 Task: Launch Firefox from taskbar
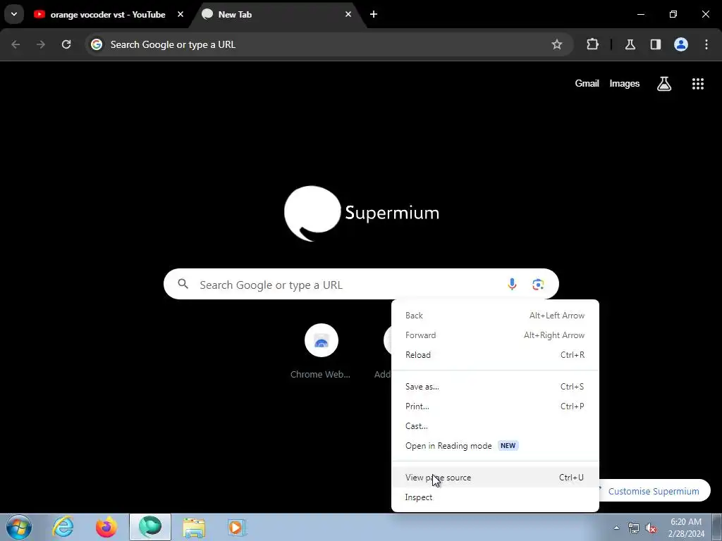106,527
